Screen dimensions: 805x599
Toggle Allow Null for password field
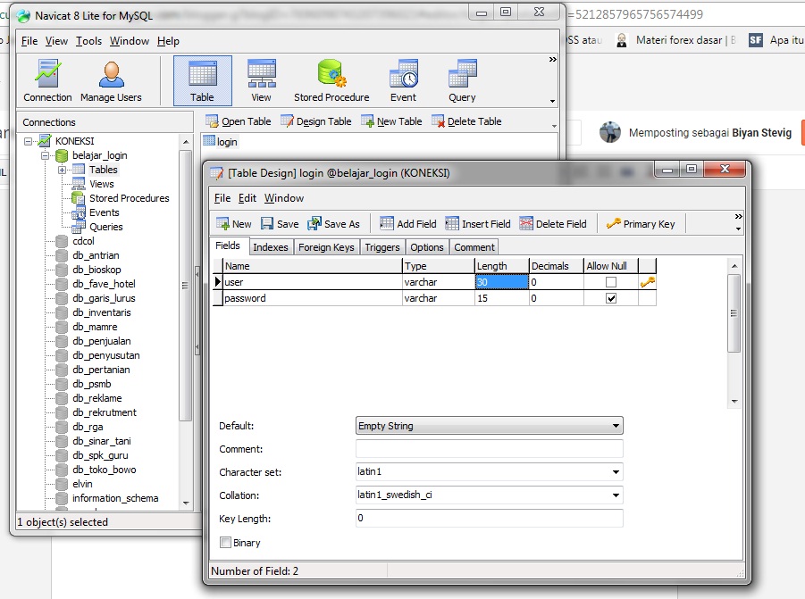point(611,298)
